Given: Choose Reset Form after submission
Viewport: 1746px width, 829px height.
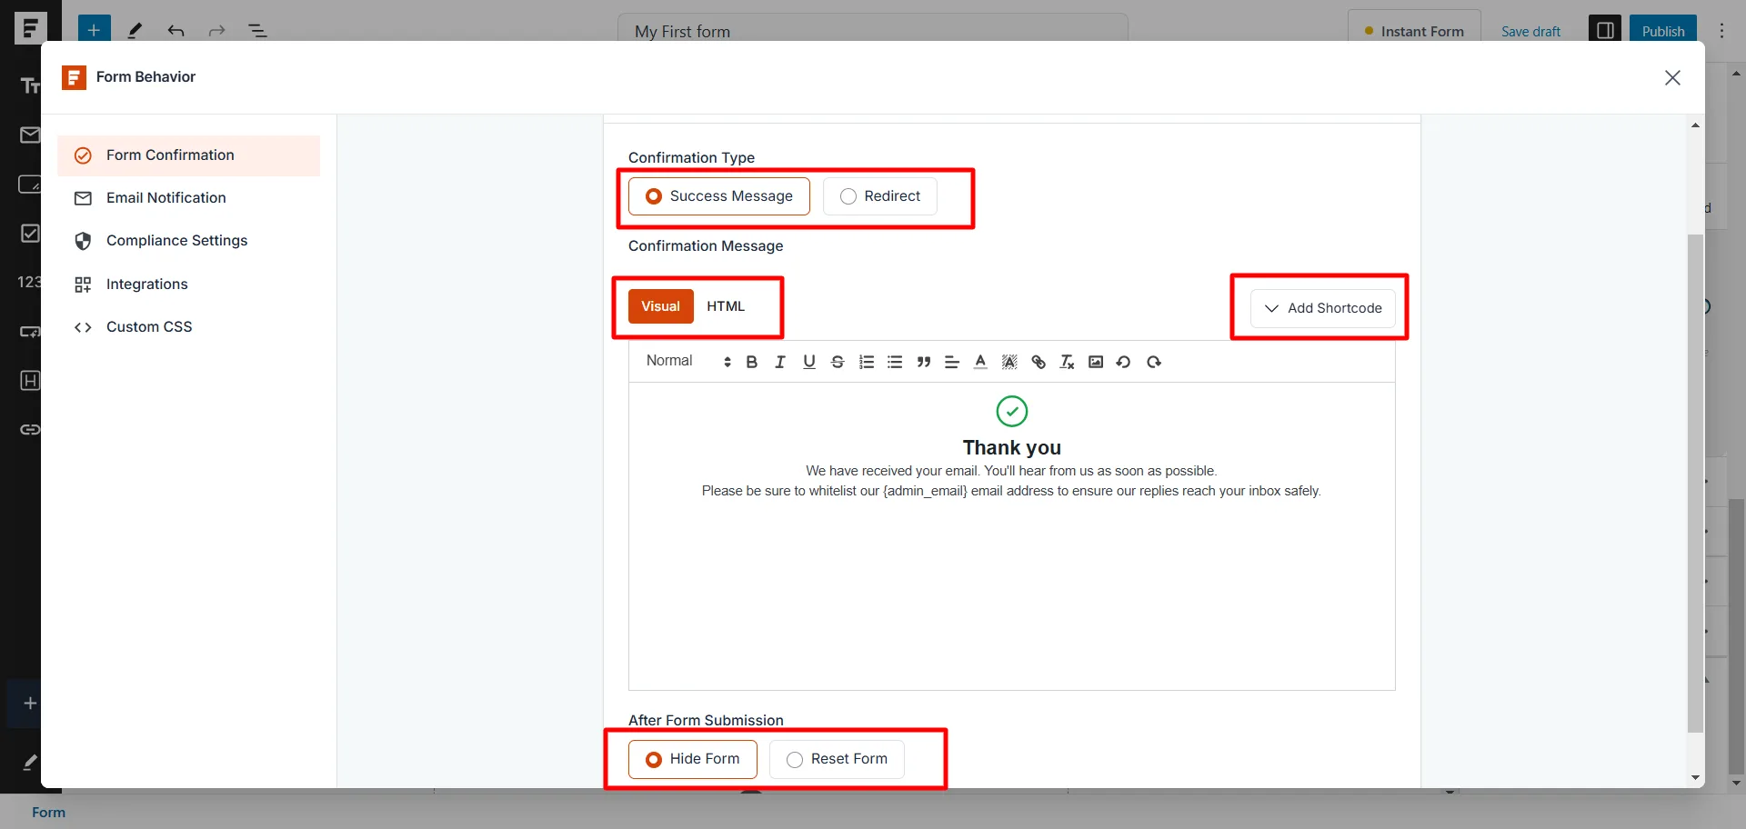Looking at the screenshot, I should click(x=836, y=758).
